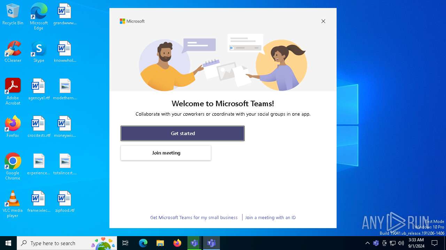446x250 pixels.
Task: Open the Action Center notifications icon
Action: point(435,243)
